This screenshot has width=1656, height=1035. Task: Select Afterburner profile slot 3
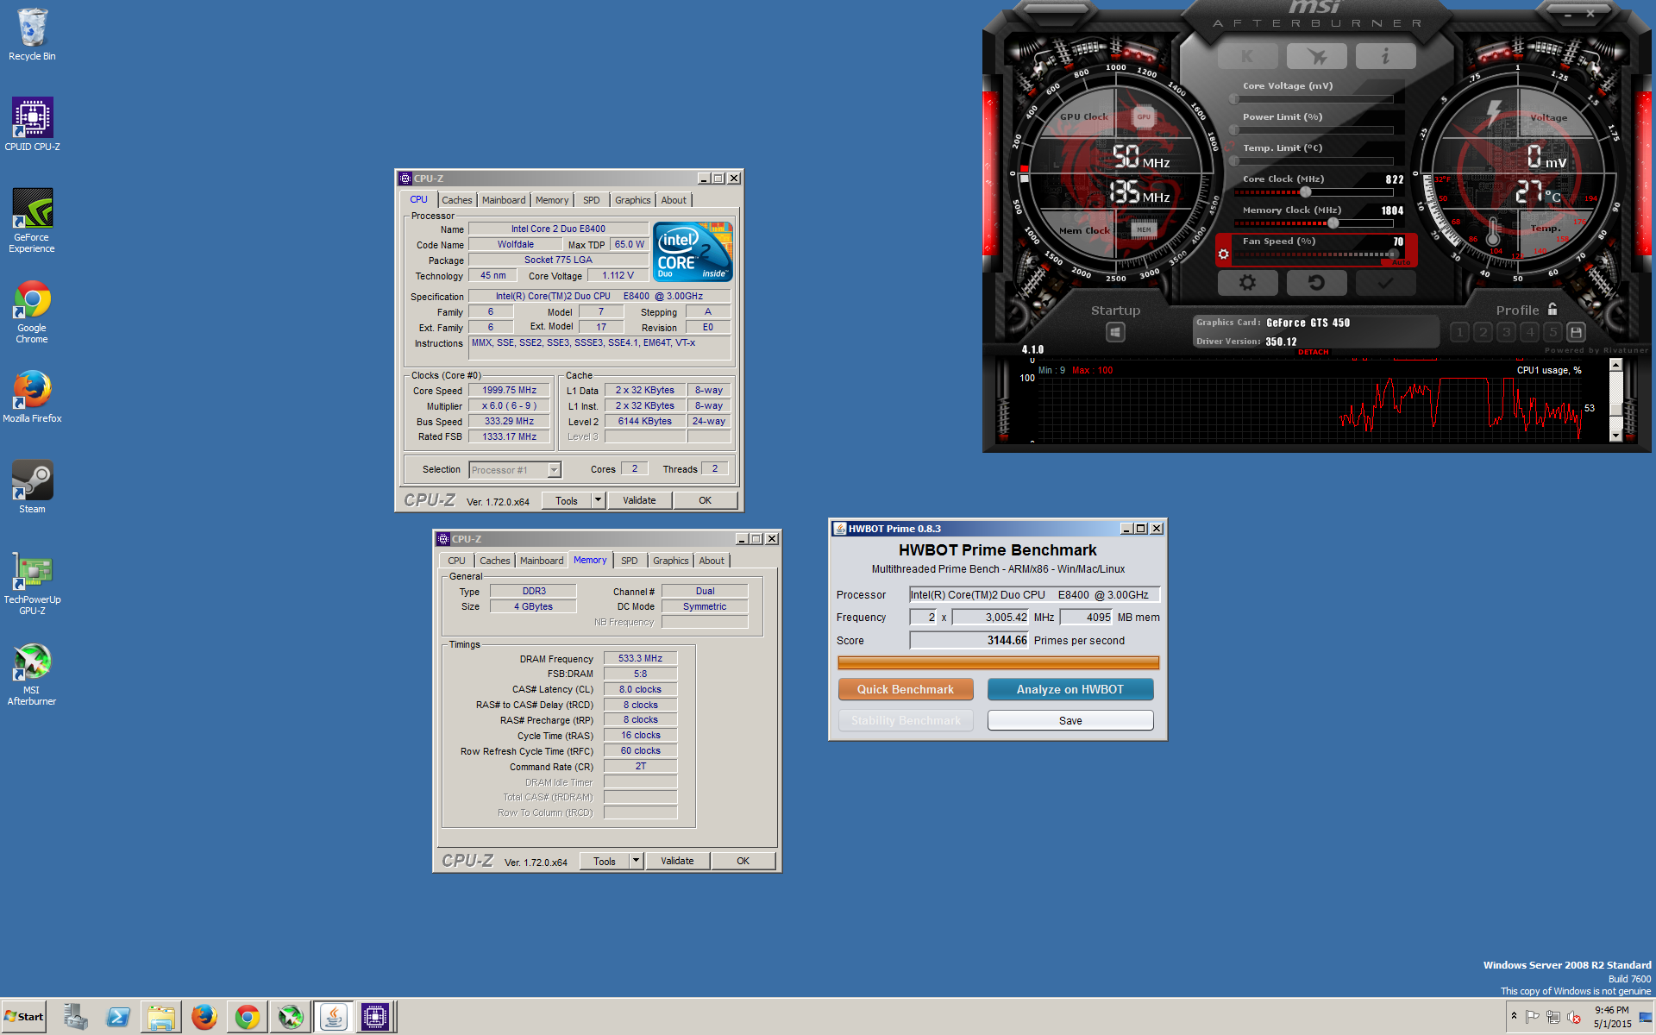(x=1506, y=332)
